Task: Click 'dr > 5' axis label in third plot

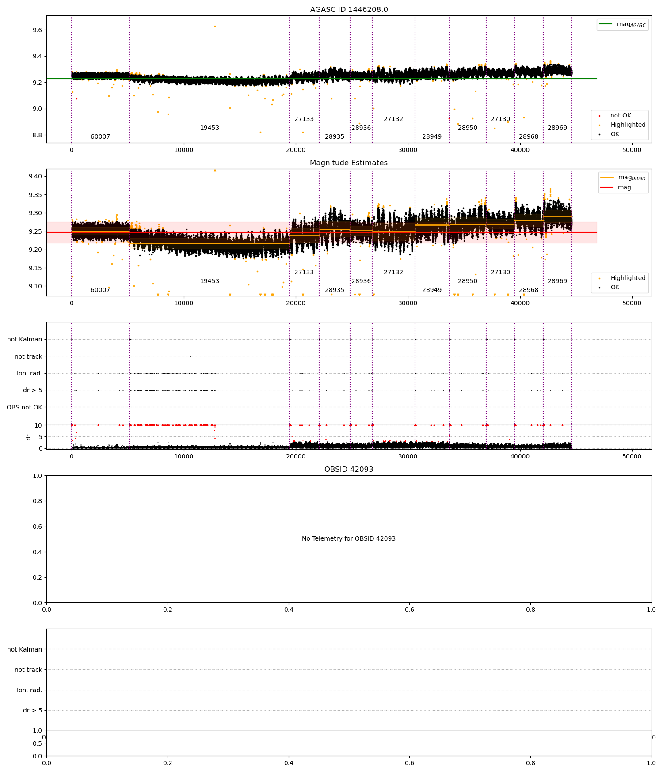Action: (33, 390)
